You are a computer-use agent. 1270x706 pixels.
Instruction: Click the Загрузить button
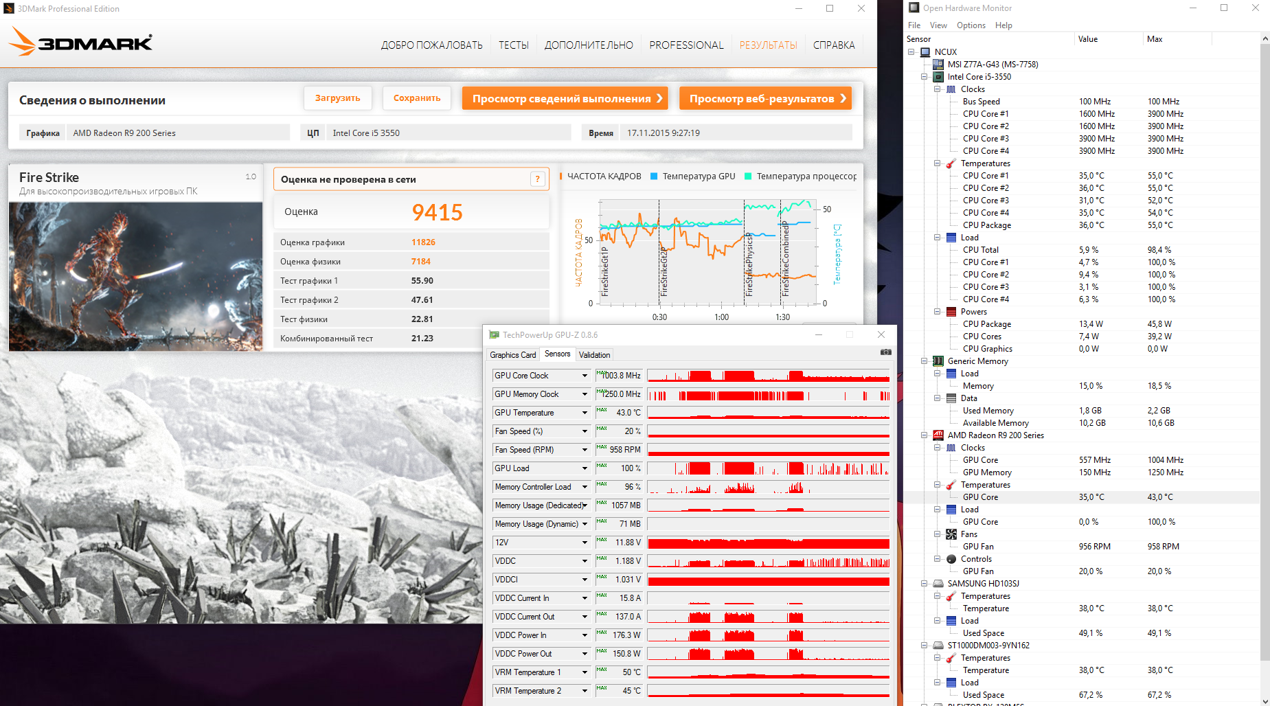(x=337, y=98)
